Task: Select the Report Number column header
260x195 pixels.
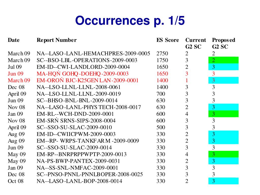Action: pyautogui.click(x=57, y=40)
